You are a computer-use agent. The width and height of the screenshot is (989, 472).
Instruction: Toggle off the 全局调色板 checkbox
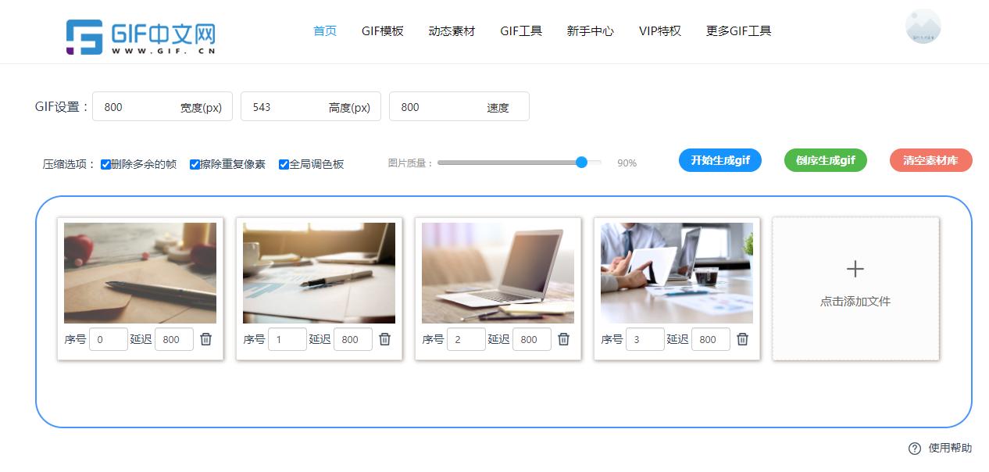point(283,164)
